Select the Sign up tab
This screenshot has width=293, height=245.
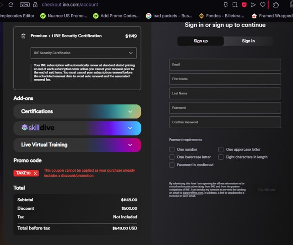[x=201, y=41]
